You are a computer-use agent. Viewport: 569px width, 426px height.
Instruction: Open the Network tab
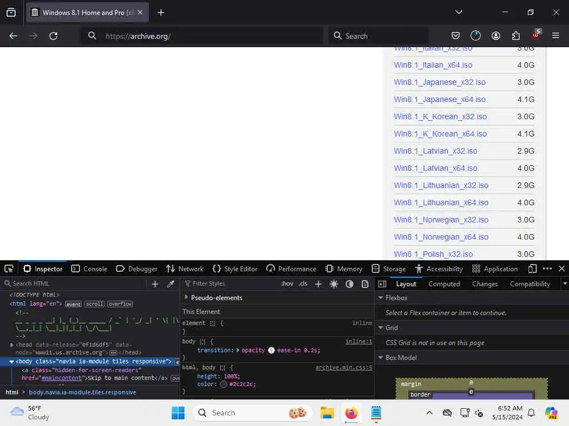(184, 269)
